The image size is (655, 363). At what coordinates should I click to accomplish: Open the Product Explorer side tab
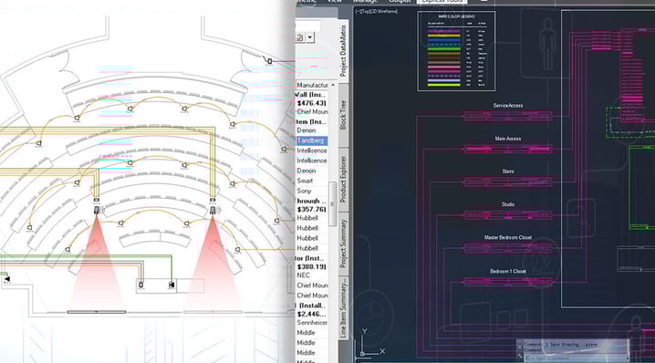[342, 179]
